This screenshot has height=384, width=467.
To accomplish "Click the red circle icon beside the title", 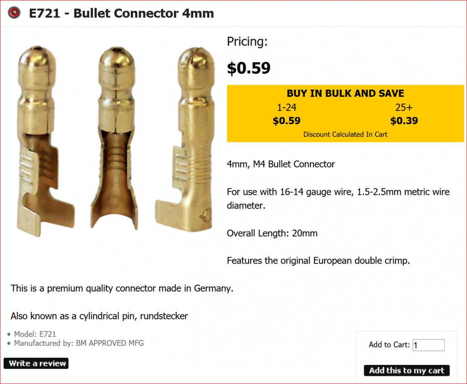I will click(x=15, y=13).
